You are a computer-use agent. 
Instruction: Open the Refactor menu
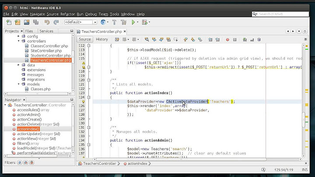tap(67, 14)
